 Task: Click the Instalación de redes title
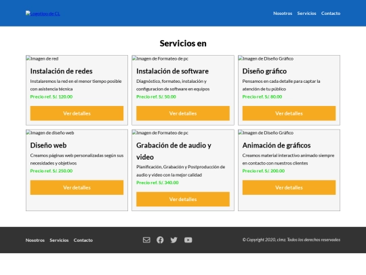tap(62, 71)
